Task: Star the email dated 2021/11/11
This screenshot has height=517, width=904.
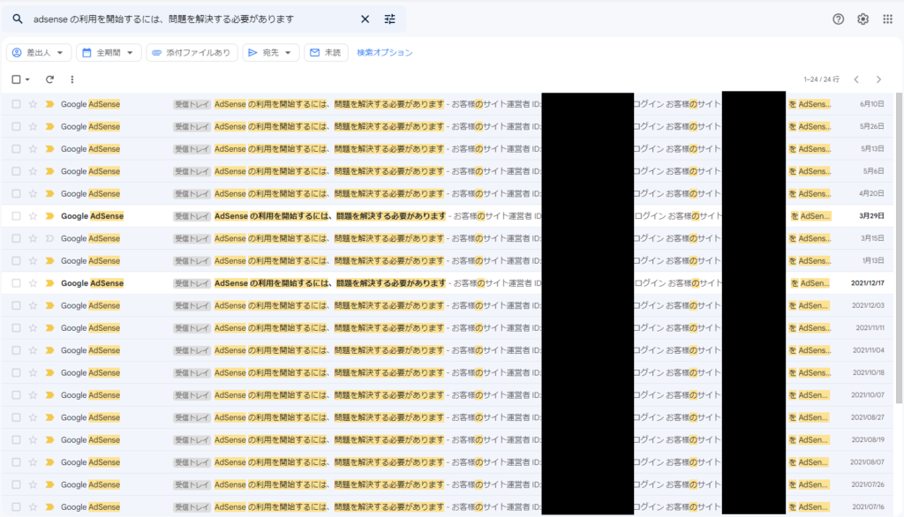Action: click(33, 328)
